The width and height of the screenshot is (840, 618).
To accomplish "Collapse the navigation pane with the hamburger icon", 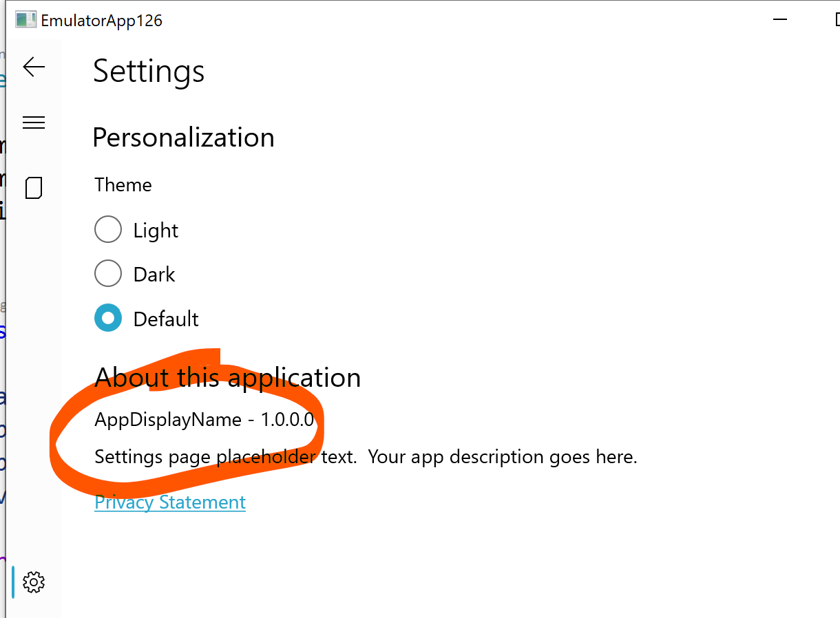I will tap(34, 122).
